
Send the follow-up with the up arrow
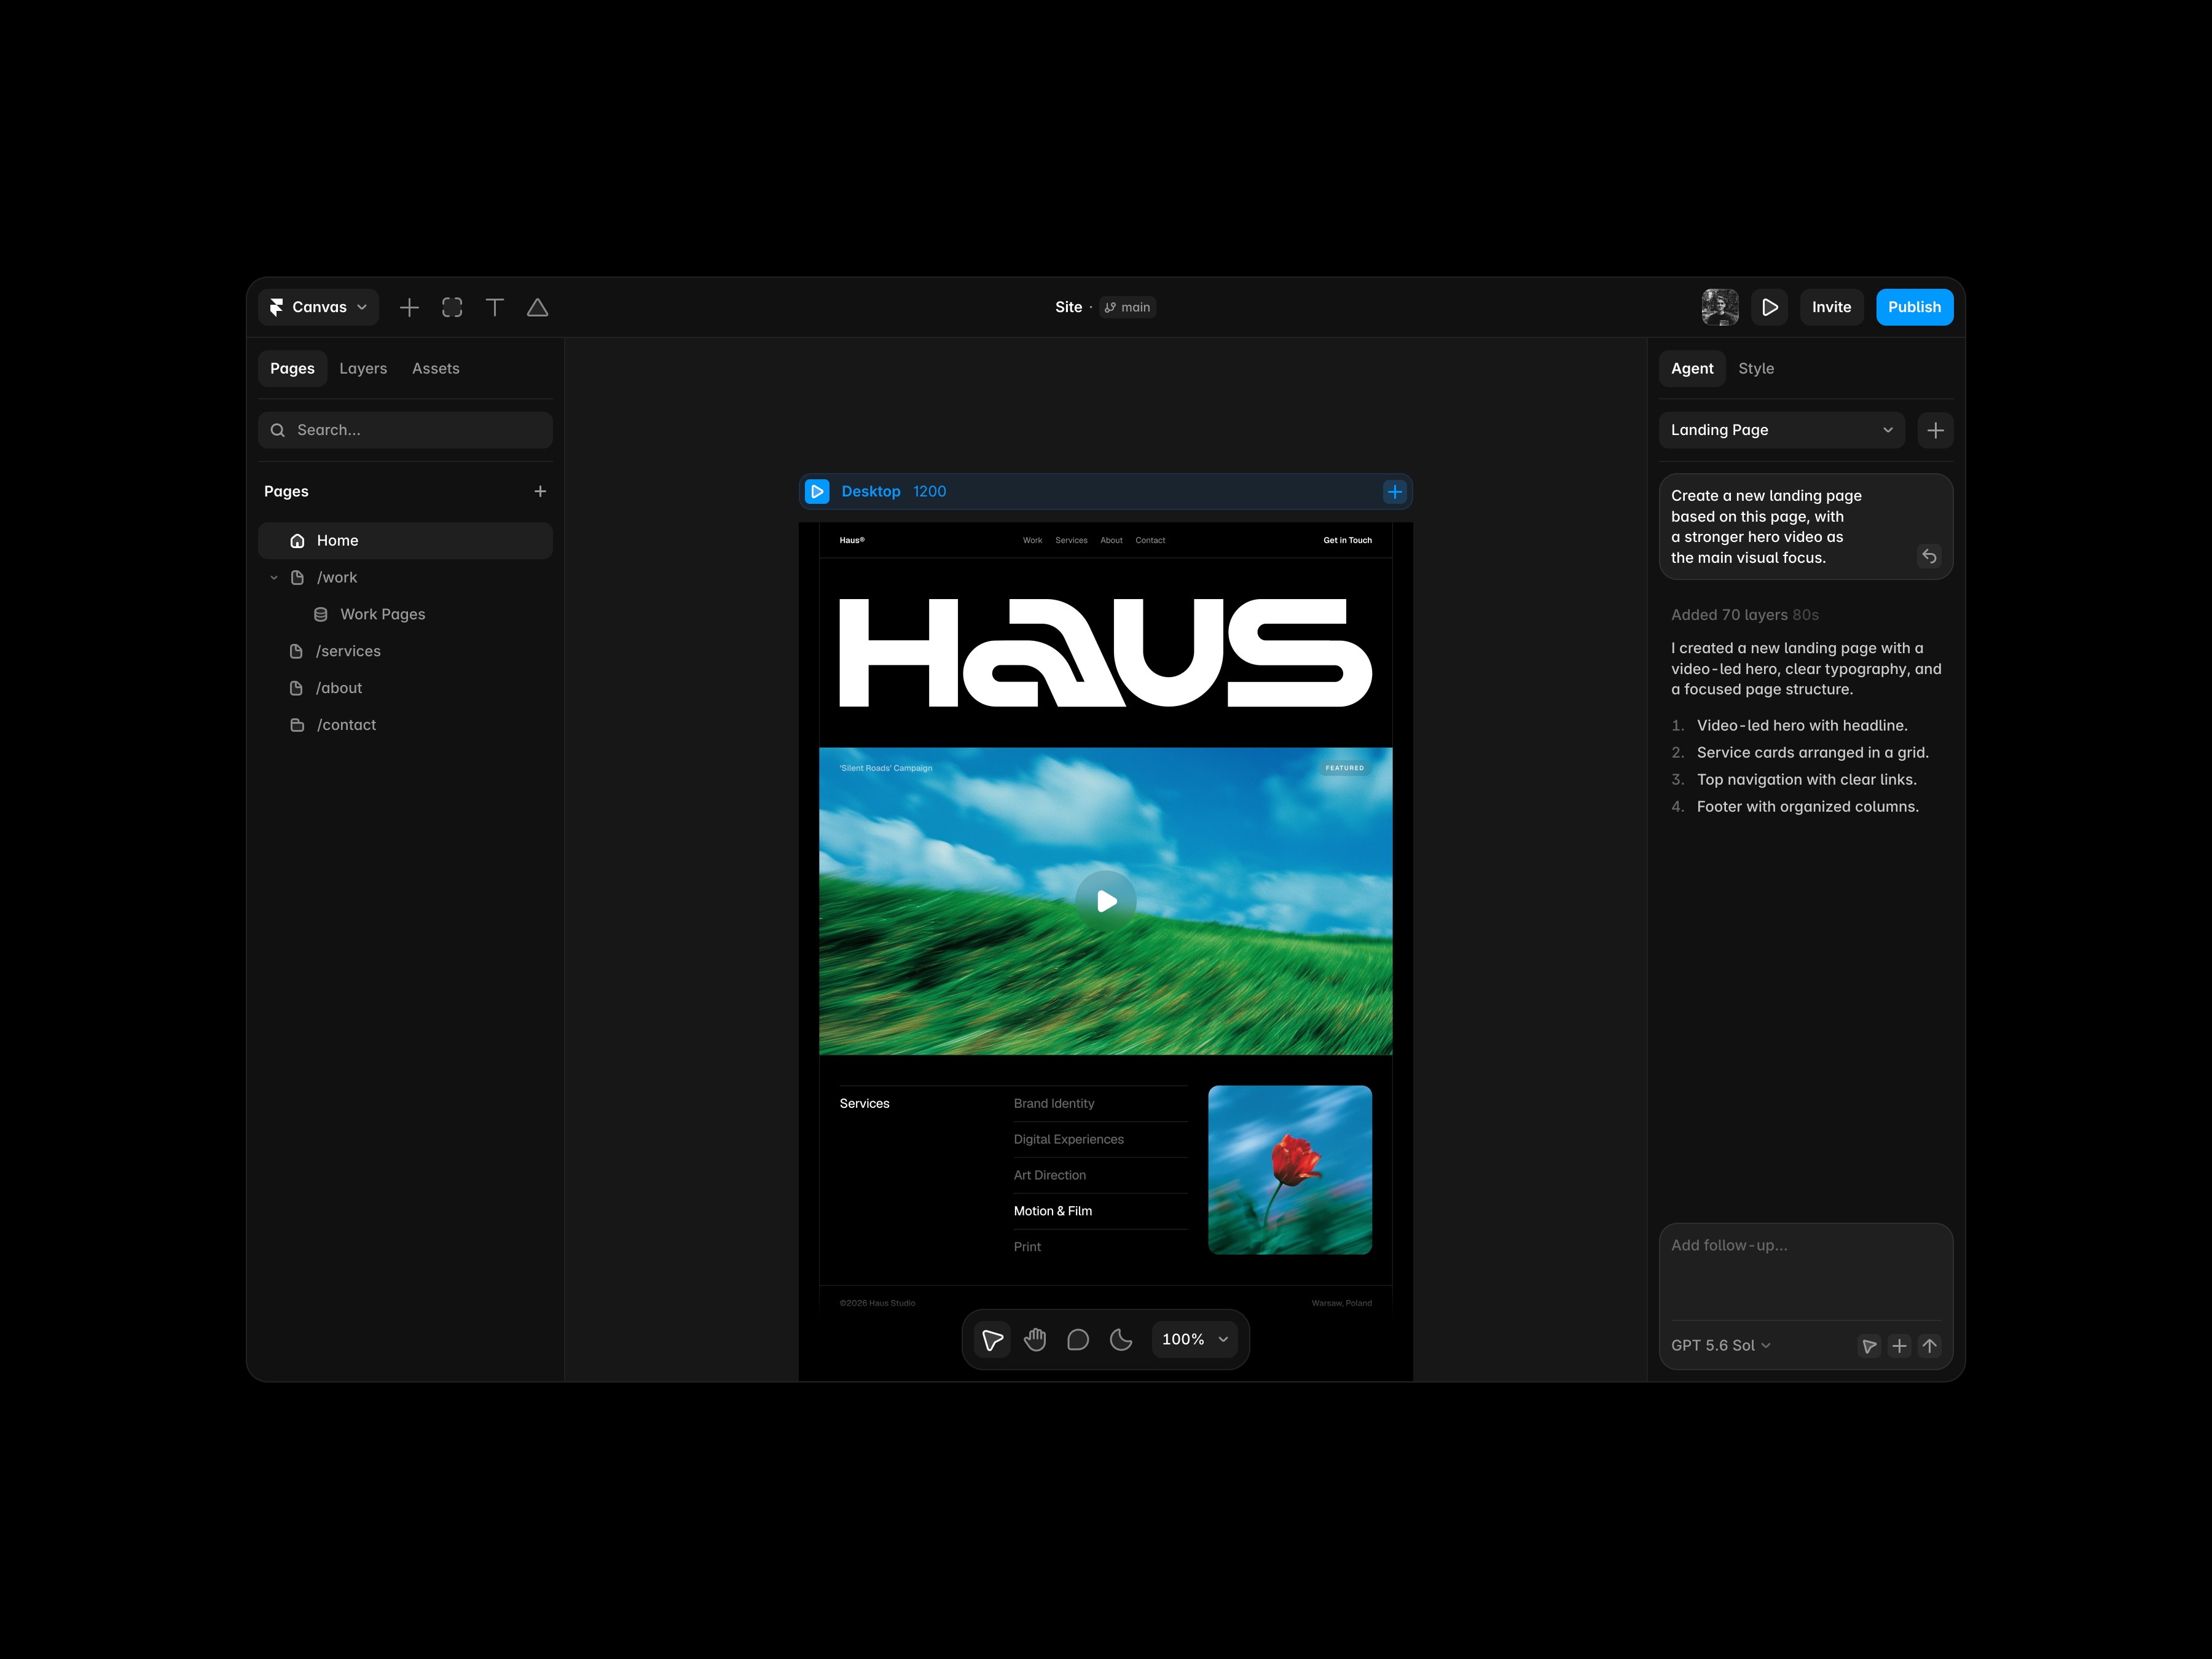click(1929, 1346)
